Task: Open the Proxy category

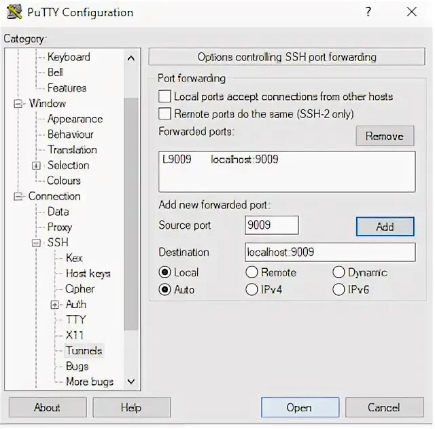Action: point(60,227)
